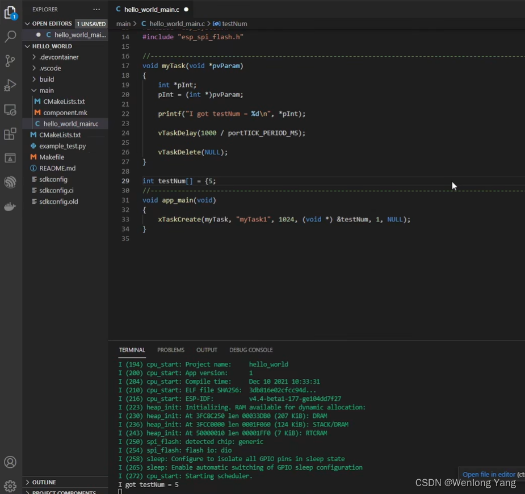
Task: Click component.mk M icon
Action: click(37, 112)
